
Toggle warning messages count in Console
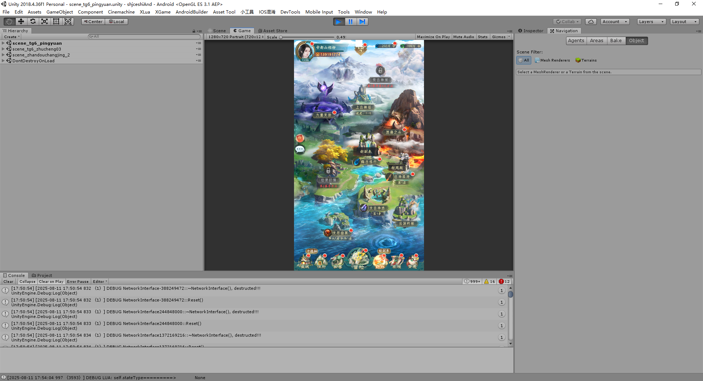pos(490,281)
